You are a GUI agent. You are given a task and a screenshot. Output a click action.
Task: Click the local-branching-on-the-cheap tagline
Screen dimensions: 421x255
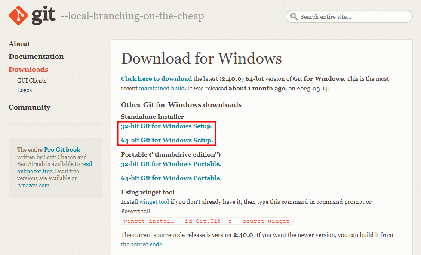[x=132, y=16]
